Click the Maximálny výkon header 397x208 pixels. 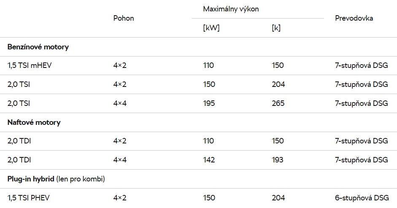click(x=231, y=9)
